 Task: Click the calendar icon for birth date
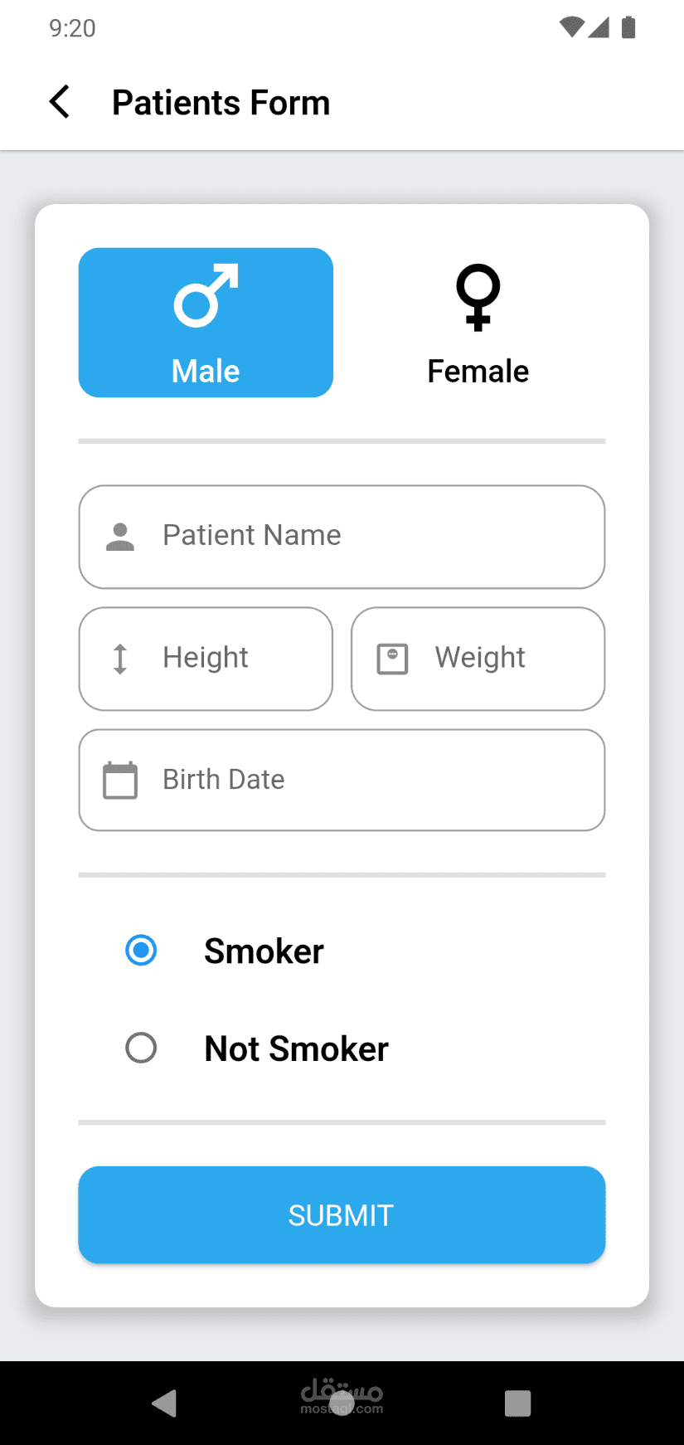[x=120, y=781]
